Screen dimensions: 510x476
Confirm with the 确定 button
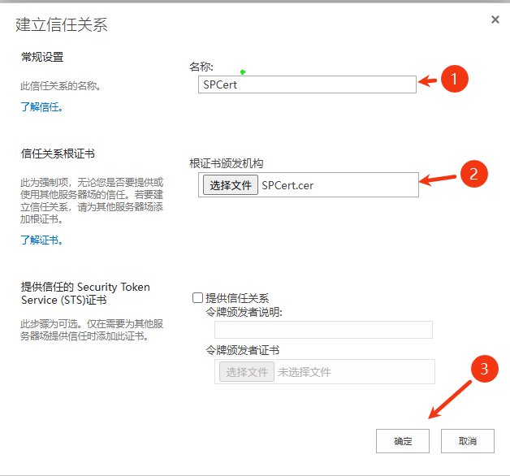pos(403,441)
